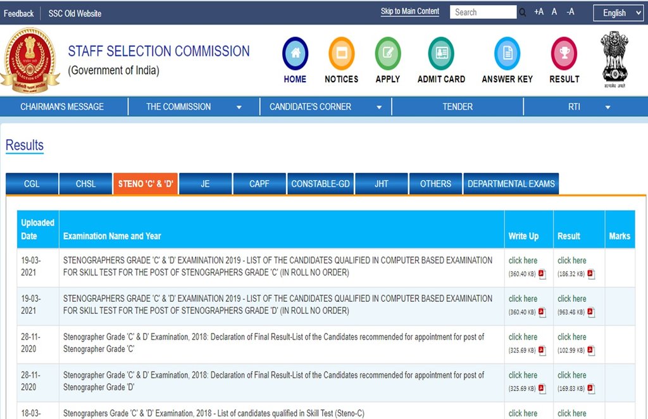The height and width of the screenshot is (419, 648).
Task: Open the Result trophy icon
Action: [564, 53]
